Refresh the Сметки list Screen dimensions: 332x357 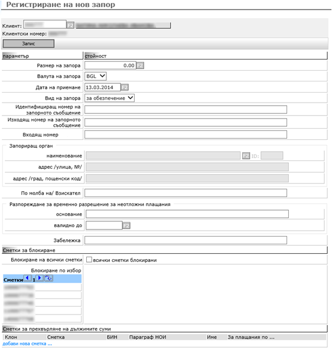pos(48,278)
